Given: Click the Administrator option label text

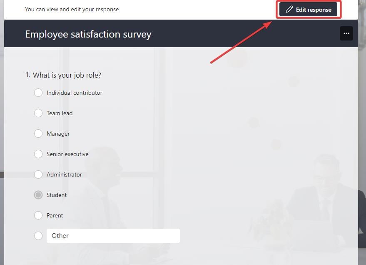Looking at the screenshot, I should [64, 174].
